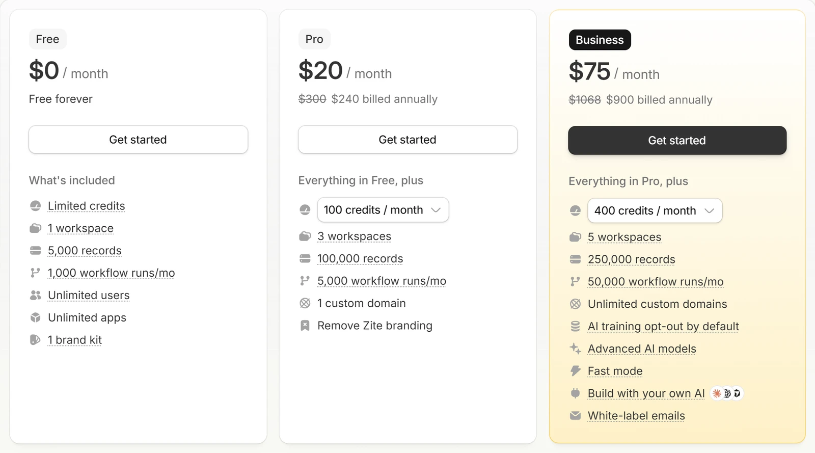Click the folder icon beside 3 workspaces
This screenshot has width=815, height=453.
(305, 236)
